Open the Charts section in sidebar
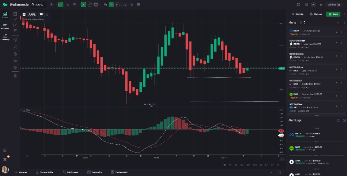 point(5,15)
